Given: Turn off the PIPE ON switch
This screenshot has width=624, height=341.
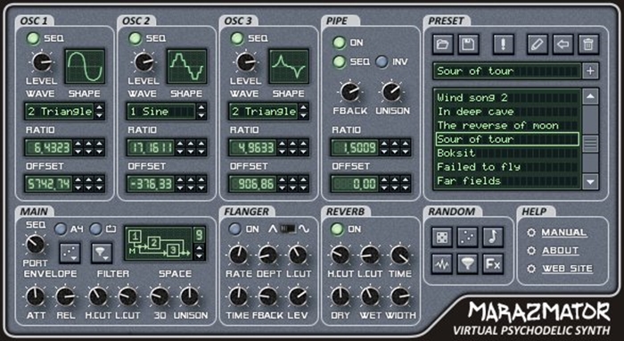Looking at the screenshot, I should pyautogui.click(x=340, y=43).
